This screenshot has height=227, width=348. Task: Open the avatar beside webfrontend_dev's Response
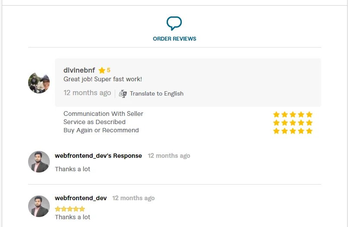click(39, 162)
